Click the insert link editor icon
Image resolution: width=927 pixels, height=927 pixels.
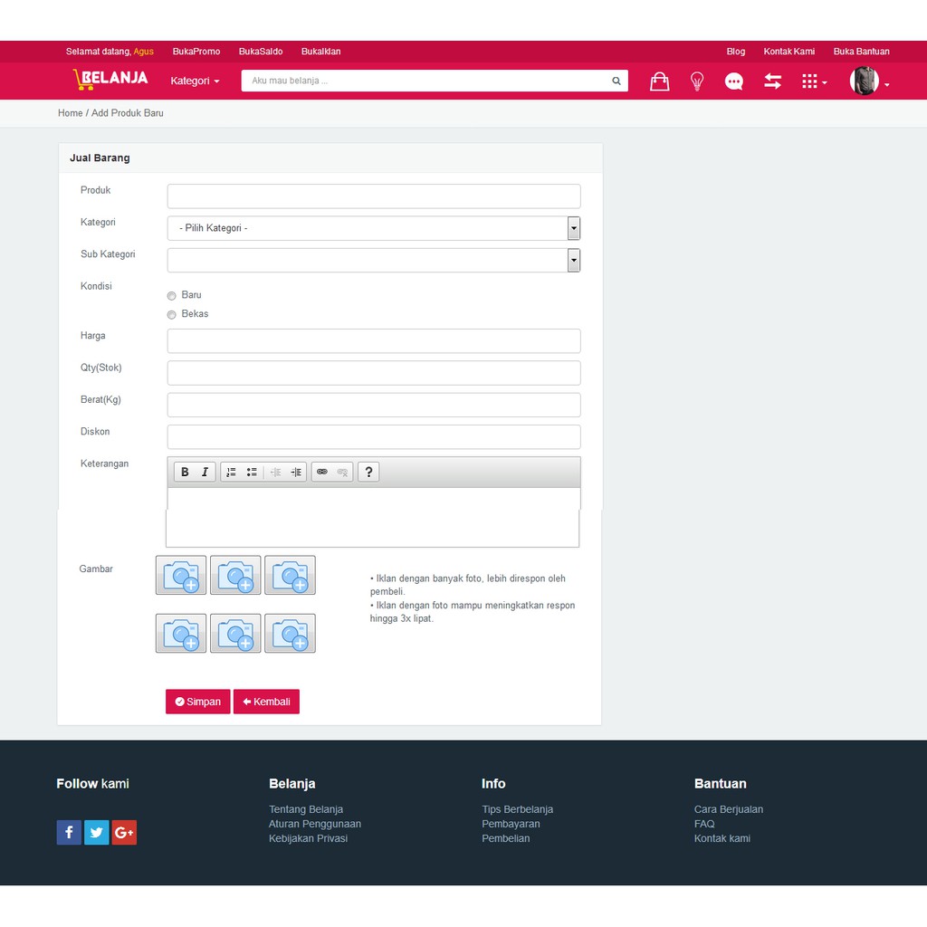(321, 472)
